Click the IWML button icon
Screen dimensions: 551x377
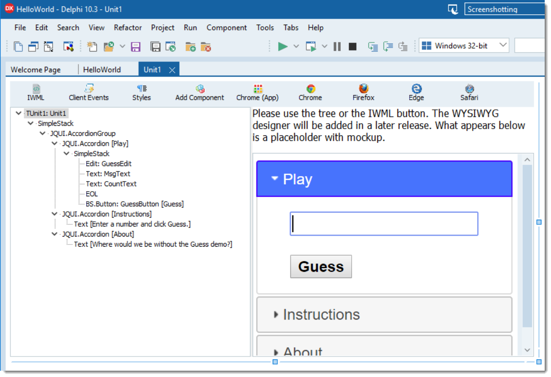pyautogui.click(x=36, y=89)
